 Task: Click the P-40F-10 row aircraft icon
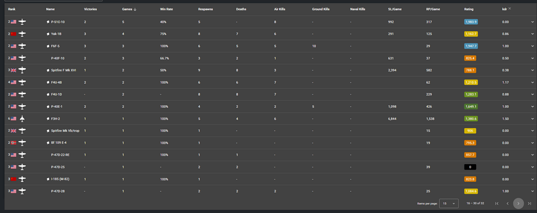(22, 58)
